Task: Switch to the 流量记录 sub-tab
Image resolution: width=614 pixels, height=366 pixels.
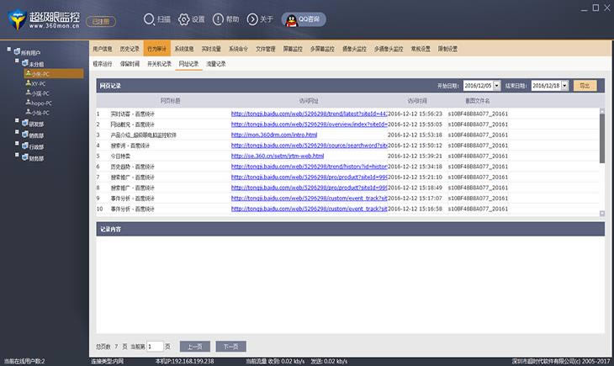Action: (x=216, y=64)
